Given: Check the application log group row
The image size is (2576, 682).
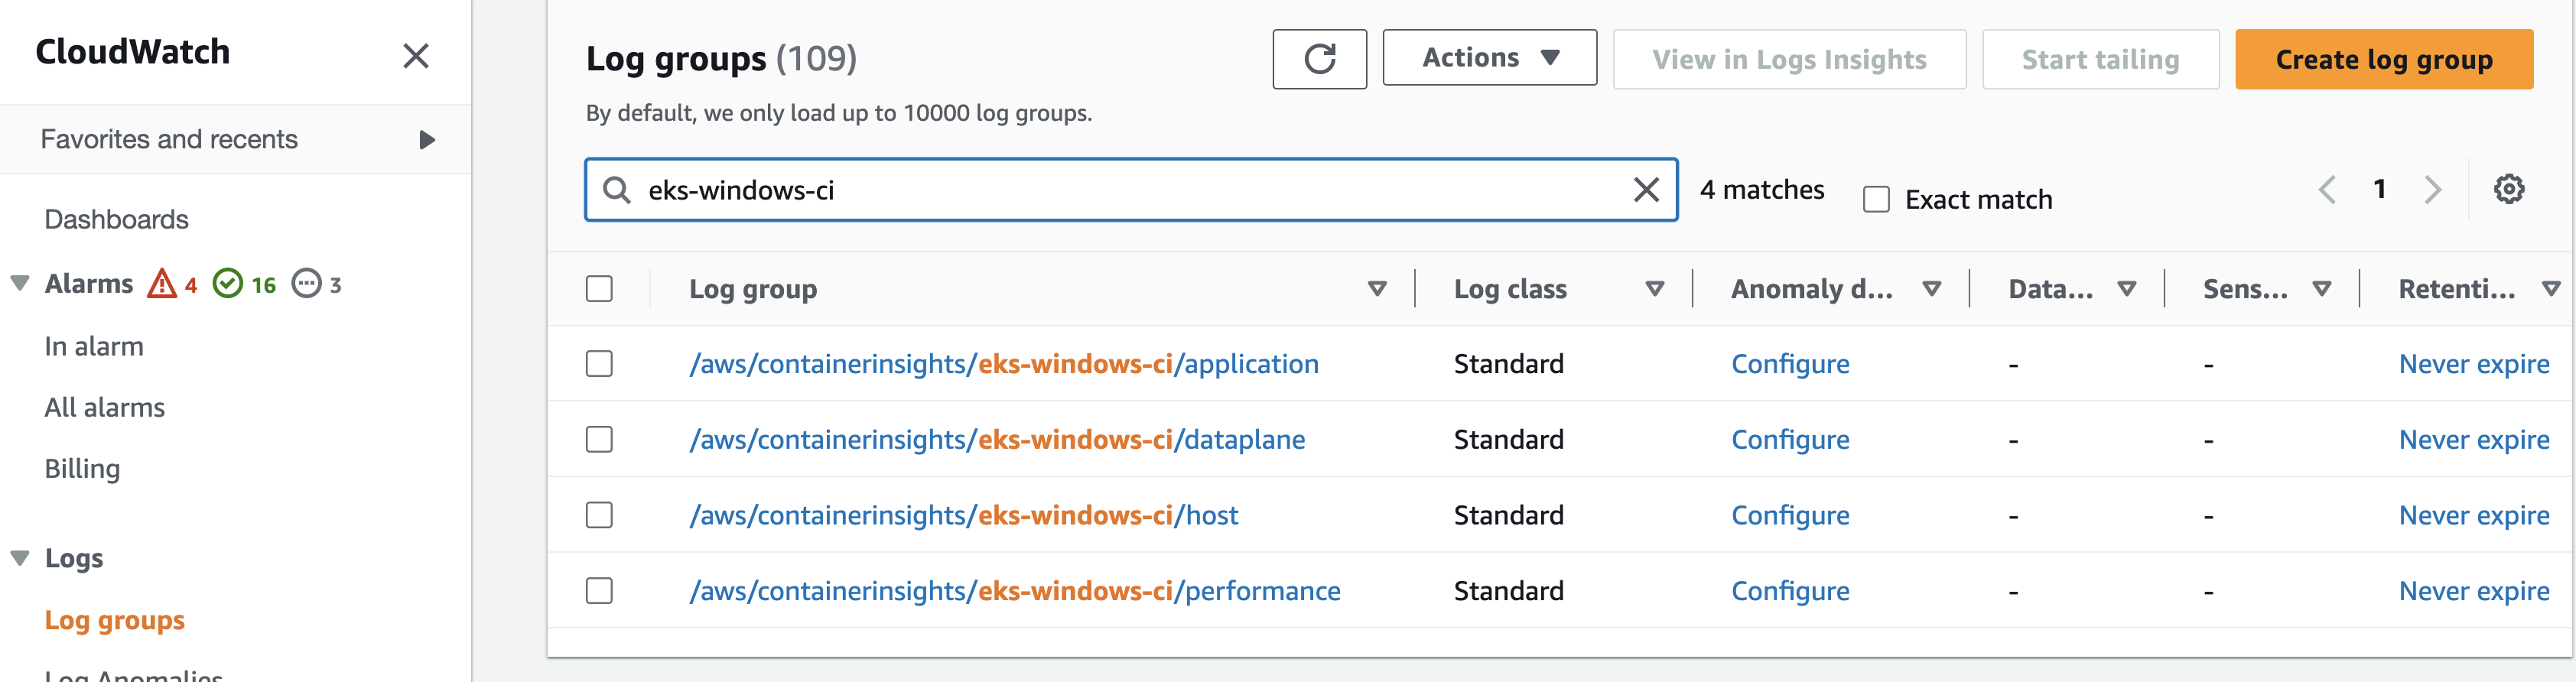Looking at the screenshot, I should [599, 364].
